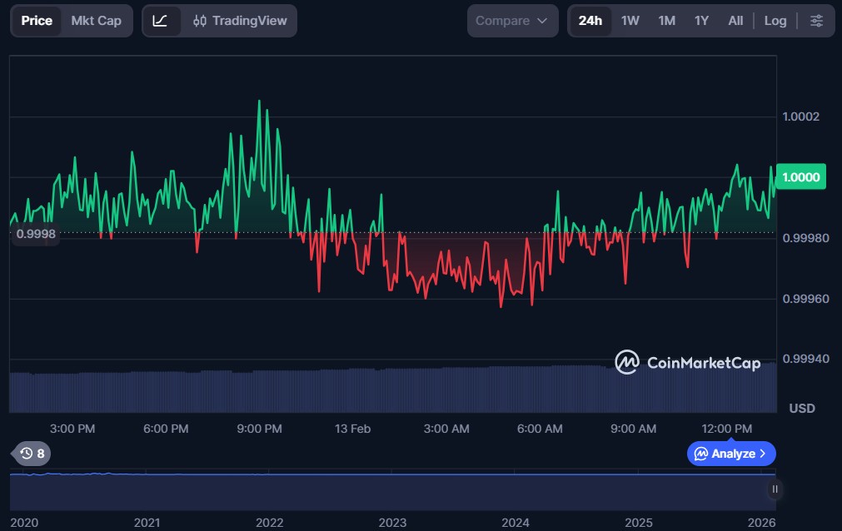Open the TradingView candlestick chart

coord(240,21)
